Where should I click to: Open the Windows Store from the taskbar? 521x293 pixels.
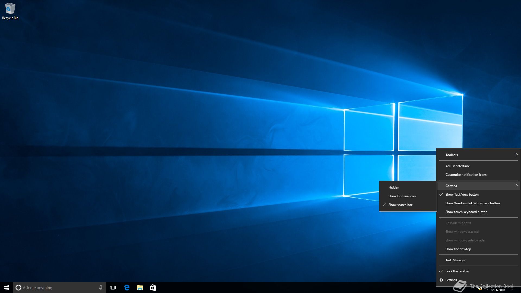pos(153,288)
